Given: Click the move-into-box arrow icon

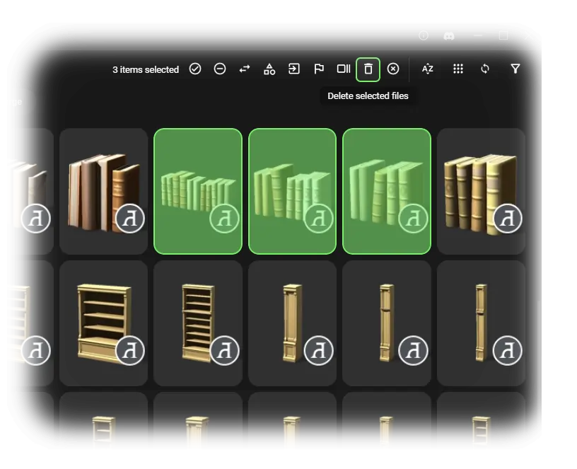Looking at the screenshot, I should [293, 69].
